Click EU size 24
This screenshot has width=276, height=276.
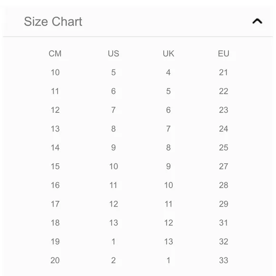[x=224, y=129]
